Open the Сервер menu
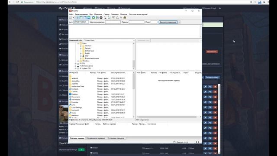 106,14
